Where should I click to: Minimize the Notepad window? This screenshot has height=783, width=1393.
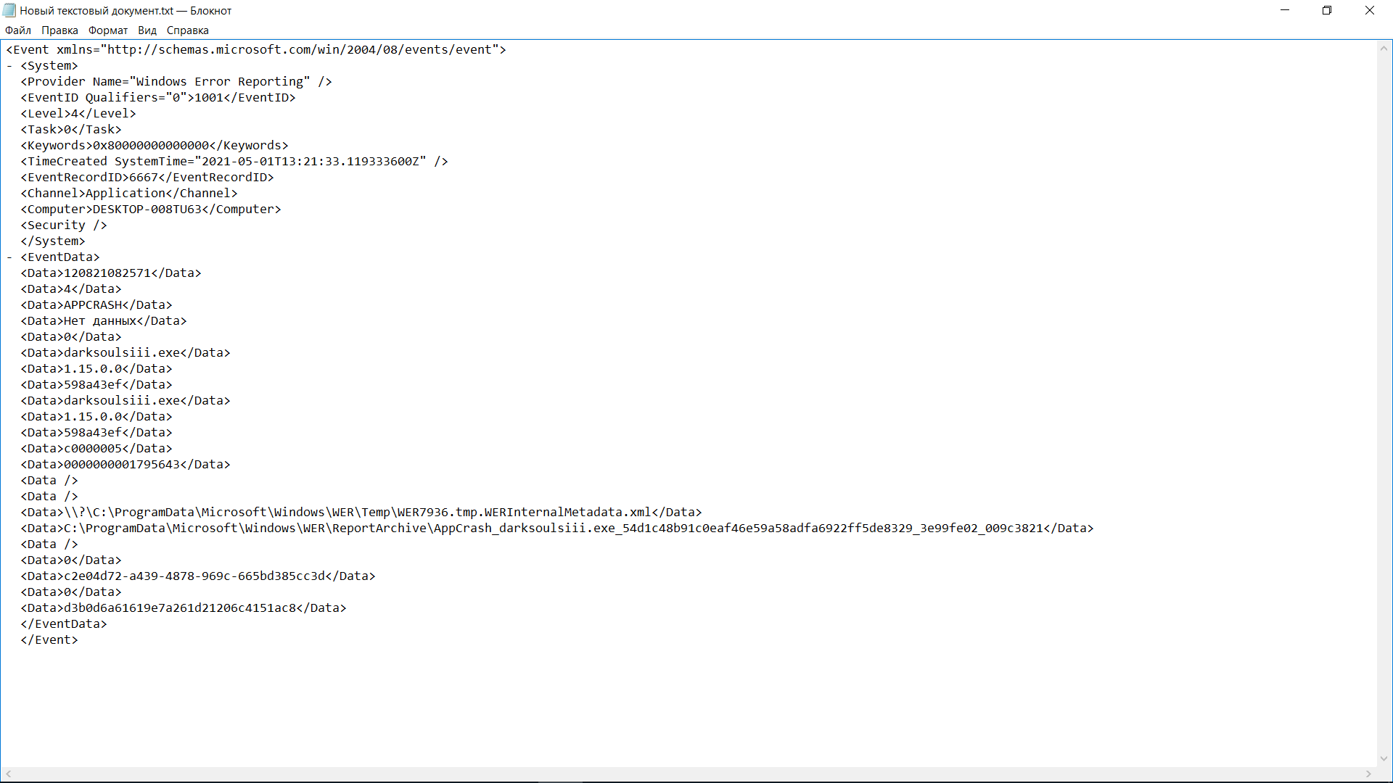pos(1285,10)
